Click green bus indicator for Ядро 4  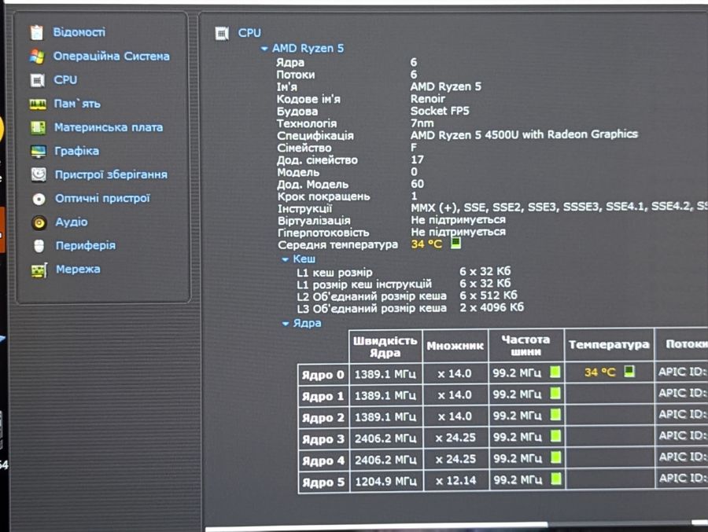(x=556, y=457)
